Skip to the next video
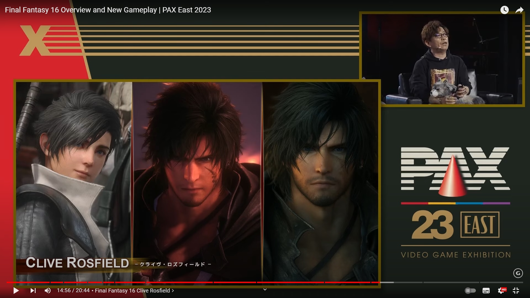Screen dimensions: 530x298 33,291
